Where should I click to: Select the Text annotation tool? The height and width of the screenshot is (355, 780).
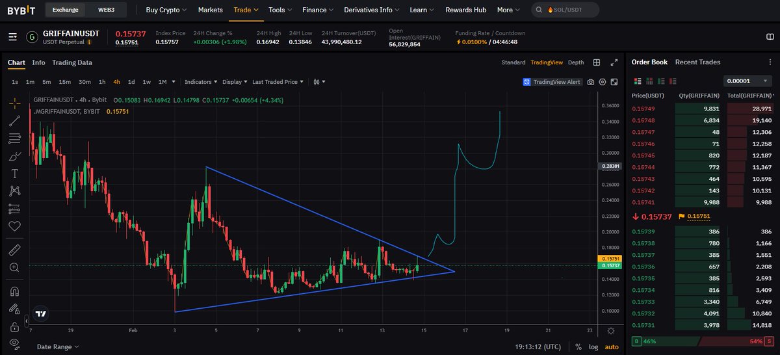tap(15, 174)
